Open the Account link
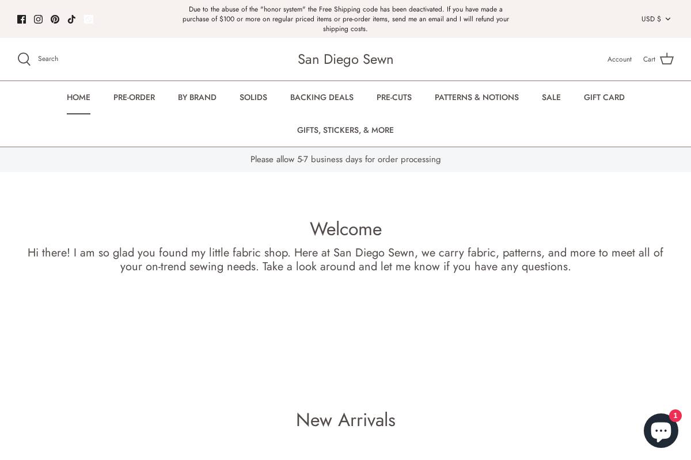691x460 pixels. (619, 59)
